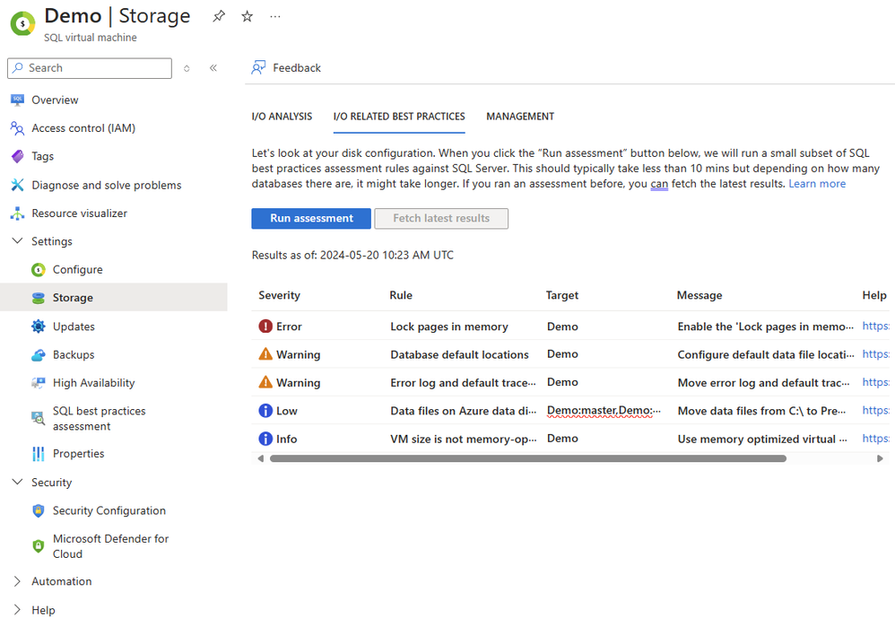The width and height of the screenshot is (895, 627).
Task: Expand the Help section
Action: point(17,610)
